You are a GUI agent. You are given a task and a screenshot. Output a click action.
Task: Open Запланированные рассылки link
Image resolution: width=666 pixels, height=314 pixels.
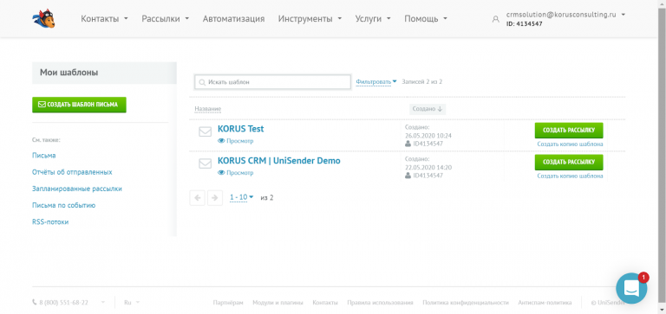tap(77, 189)
